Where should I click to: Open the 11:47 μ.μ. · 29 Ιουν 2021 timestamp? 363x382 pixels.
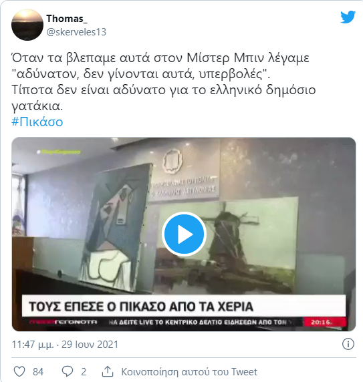[x=65, y=345]
